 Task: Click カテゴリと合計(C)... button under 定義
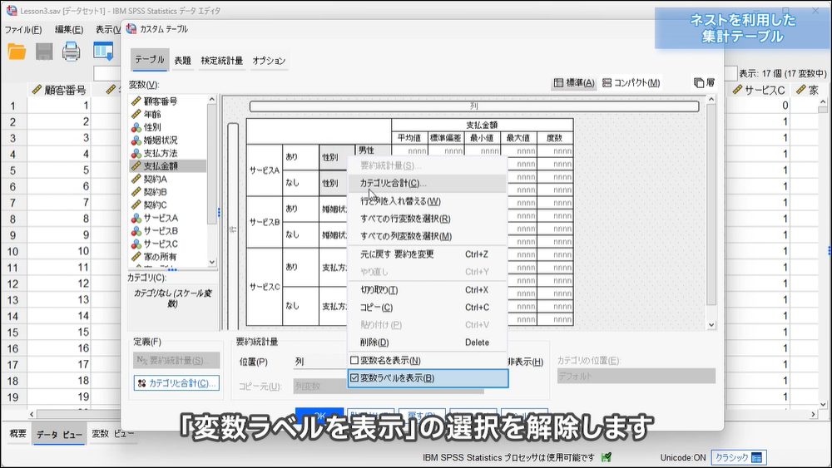(176, 383)
